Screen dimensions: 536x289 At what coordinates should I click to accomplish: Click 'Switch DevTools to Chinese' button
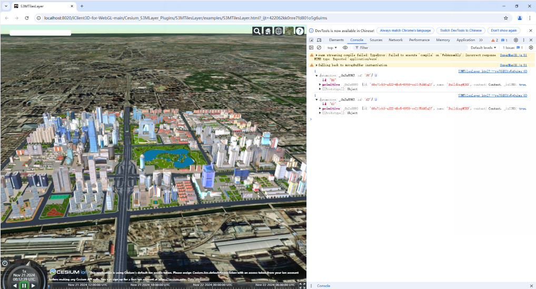[x=461, y=30]
